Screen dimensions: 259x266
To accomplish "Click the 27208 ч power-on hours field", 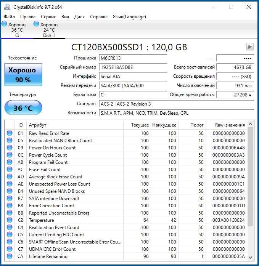I will pos(235,95).
